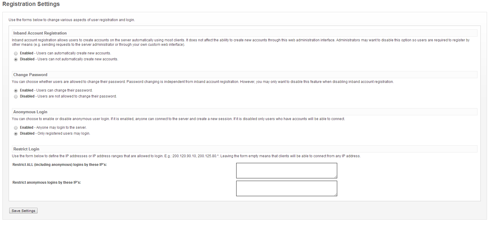Focus the Restrict ALL logins IP textarea
This screenshot has width=490, height=225.
pos(286,170)
